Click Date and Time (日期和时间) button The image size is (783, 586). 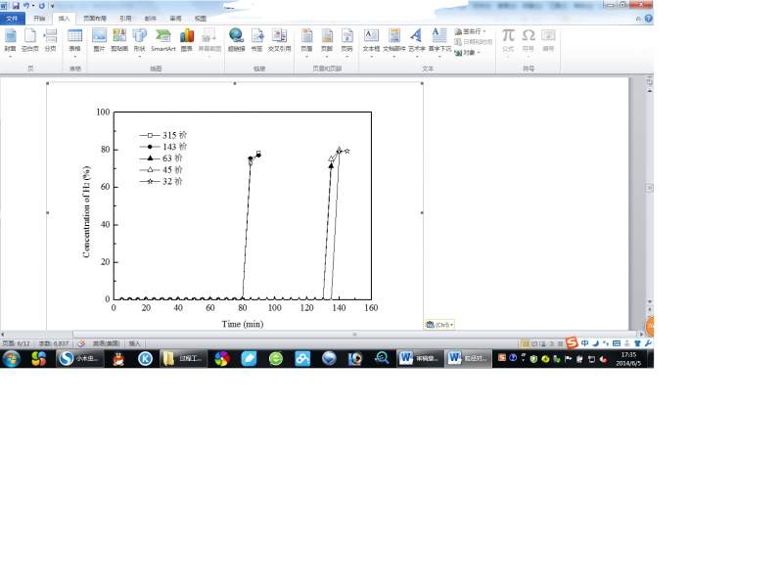(474, 42)
